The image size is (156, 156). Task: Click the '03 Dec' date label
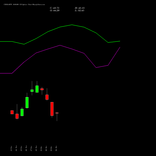click(51, 149)
